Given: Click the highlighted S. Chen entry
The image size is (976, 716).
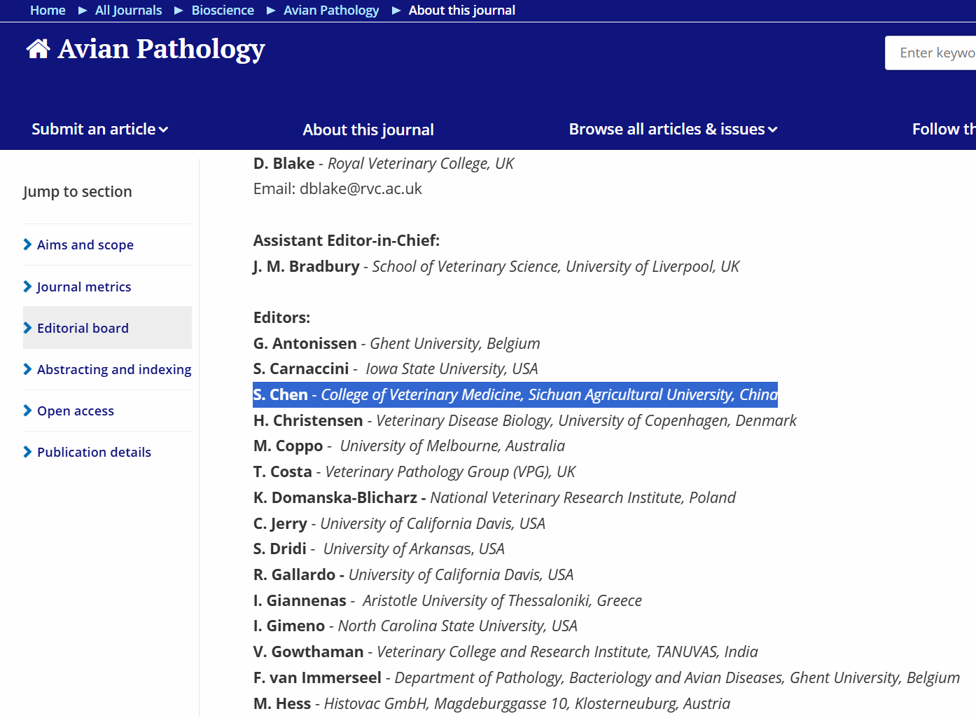Looking at the screenshot, I should pyautogui.click(x=515, y=394).
